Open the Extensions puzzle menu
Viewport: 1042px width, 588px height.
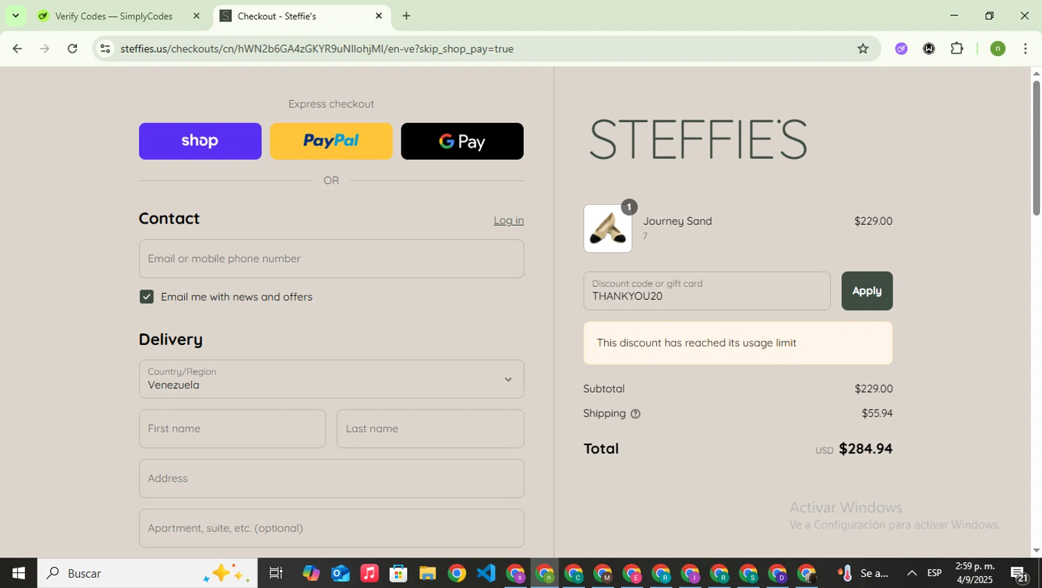click(957, 49)
